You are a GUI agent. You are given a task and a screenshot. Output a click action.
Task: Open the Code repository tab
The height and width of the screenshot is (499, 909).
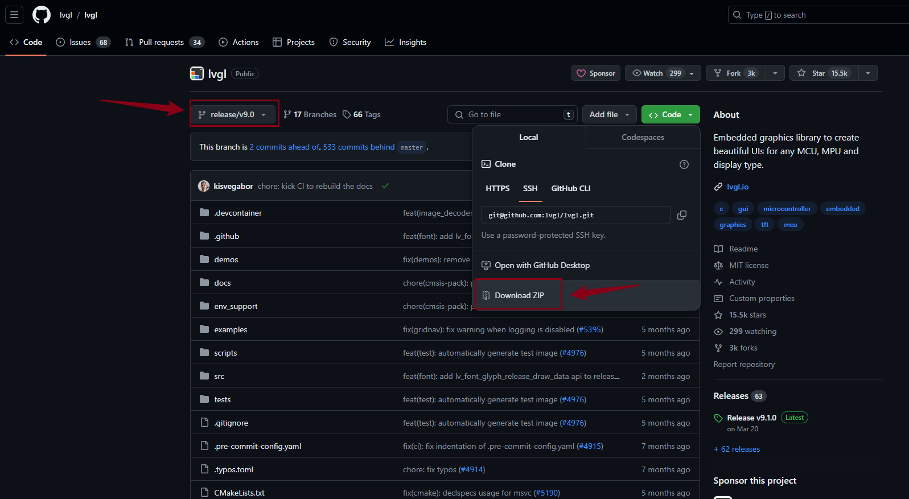point(26,42)
